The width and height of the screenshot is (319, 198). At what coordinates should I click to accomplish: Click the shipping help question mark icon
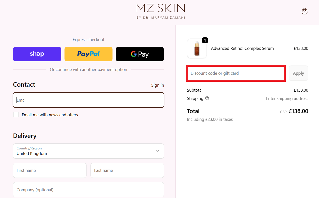click(x=207, y=98)
